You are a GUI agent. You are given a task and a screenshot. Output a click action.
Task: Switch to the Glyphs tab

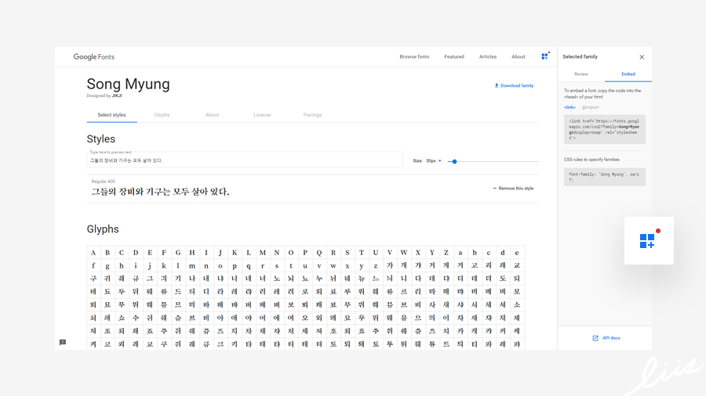click(x=162, y=115)
